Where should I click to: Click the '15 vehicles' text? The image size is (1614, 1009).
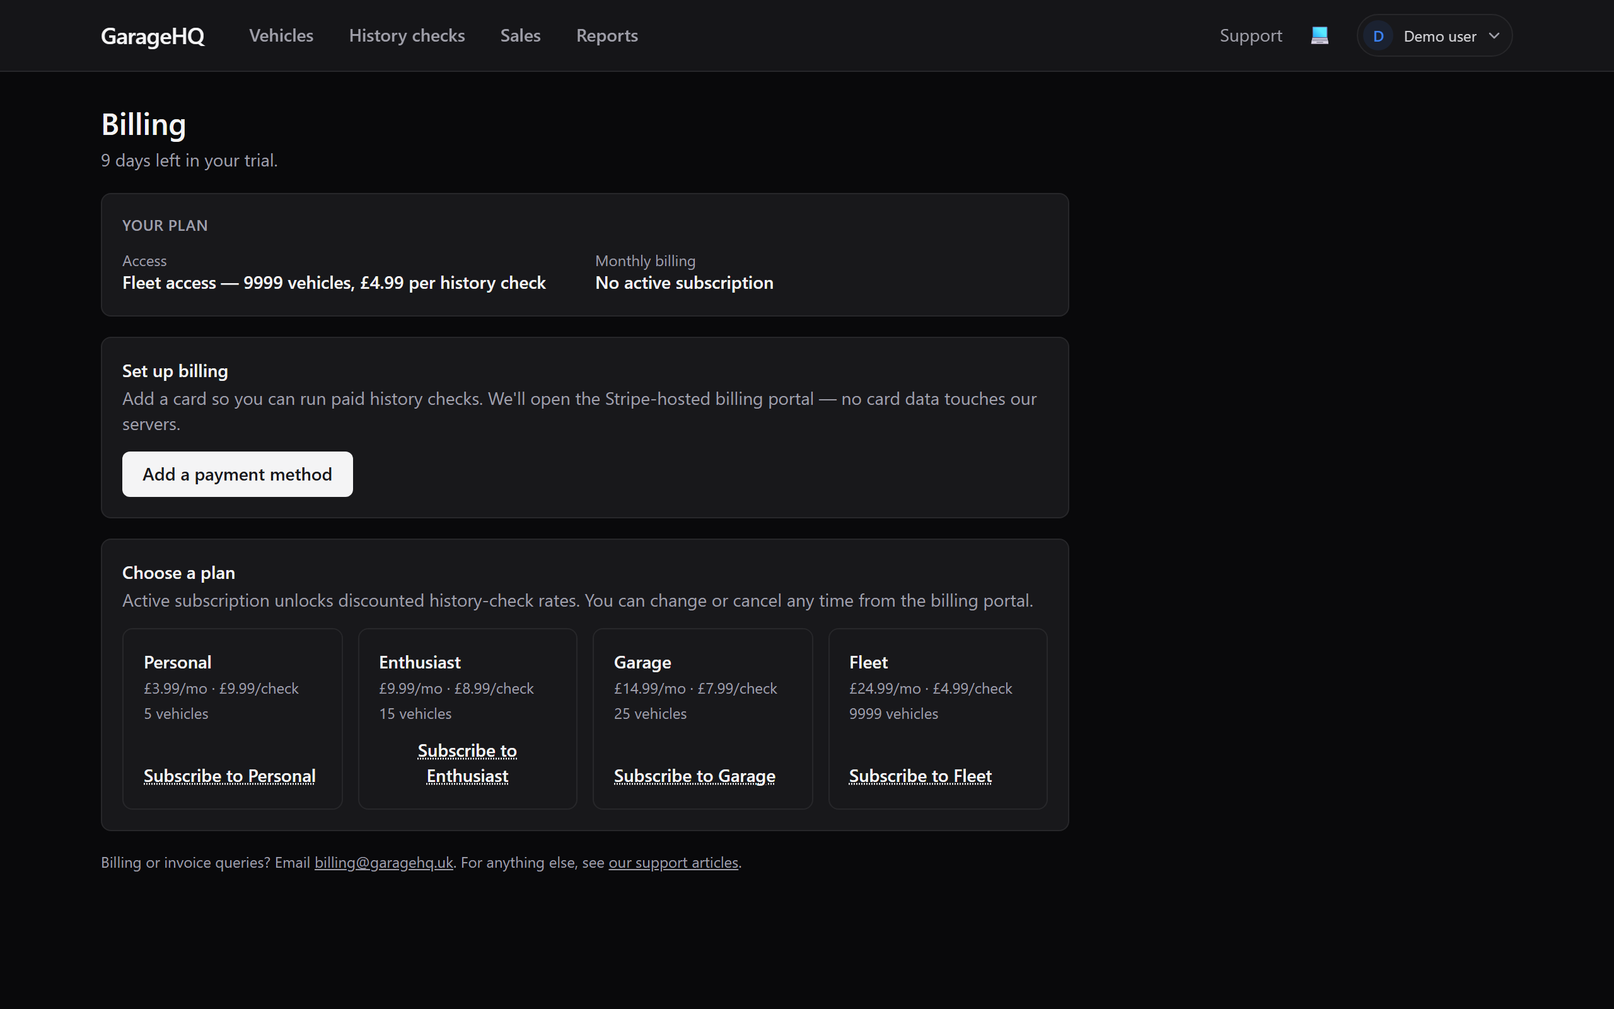click(x=415, y=713)
